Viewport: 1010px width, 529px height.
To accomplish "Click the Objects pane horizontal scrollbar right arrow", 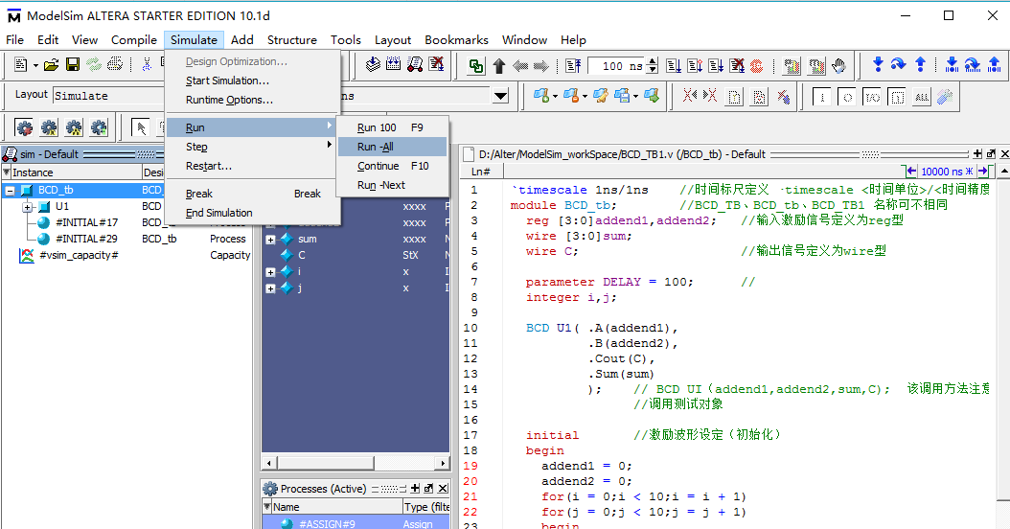I will pos(443,463).
